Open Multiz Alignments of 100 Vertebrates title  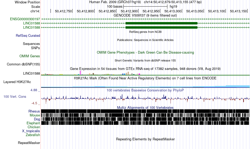[x=145, y=108]
